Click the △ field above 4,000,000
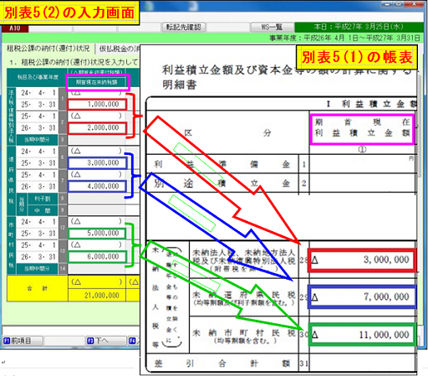Viewport: 428px width, 376px height. pos(96,174)
